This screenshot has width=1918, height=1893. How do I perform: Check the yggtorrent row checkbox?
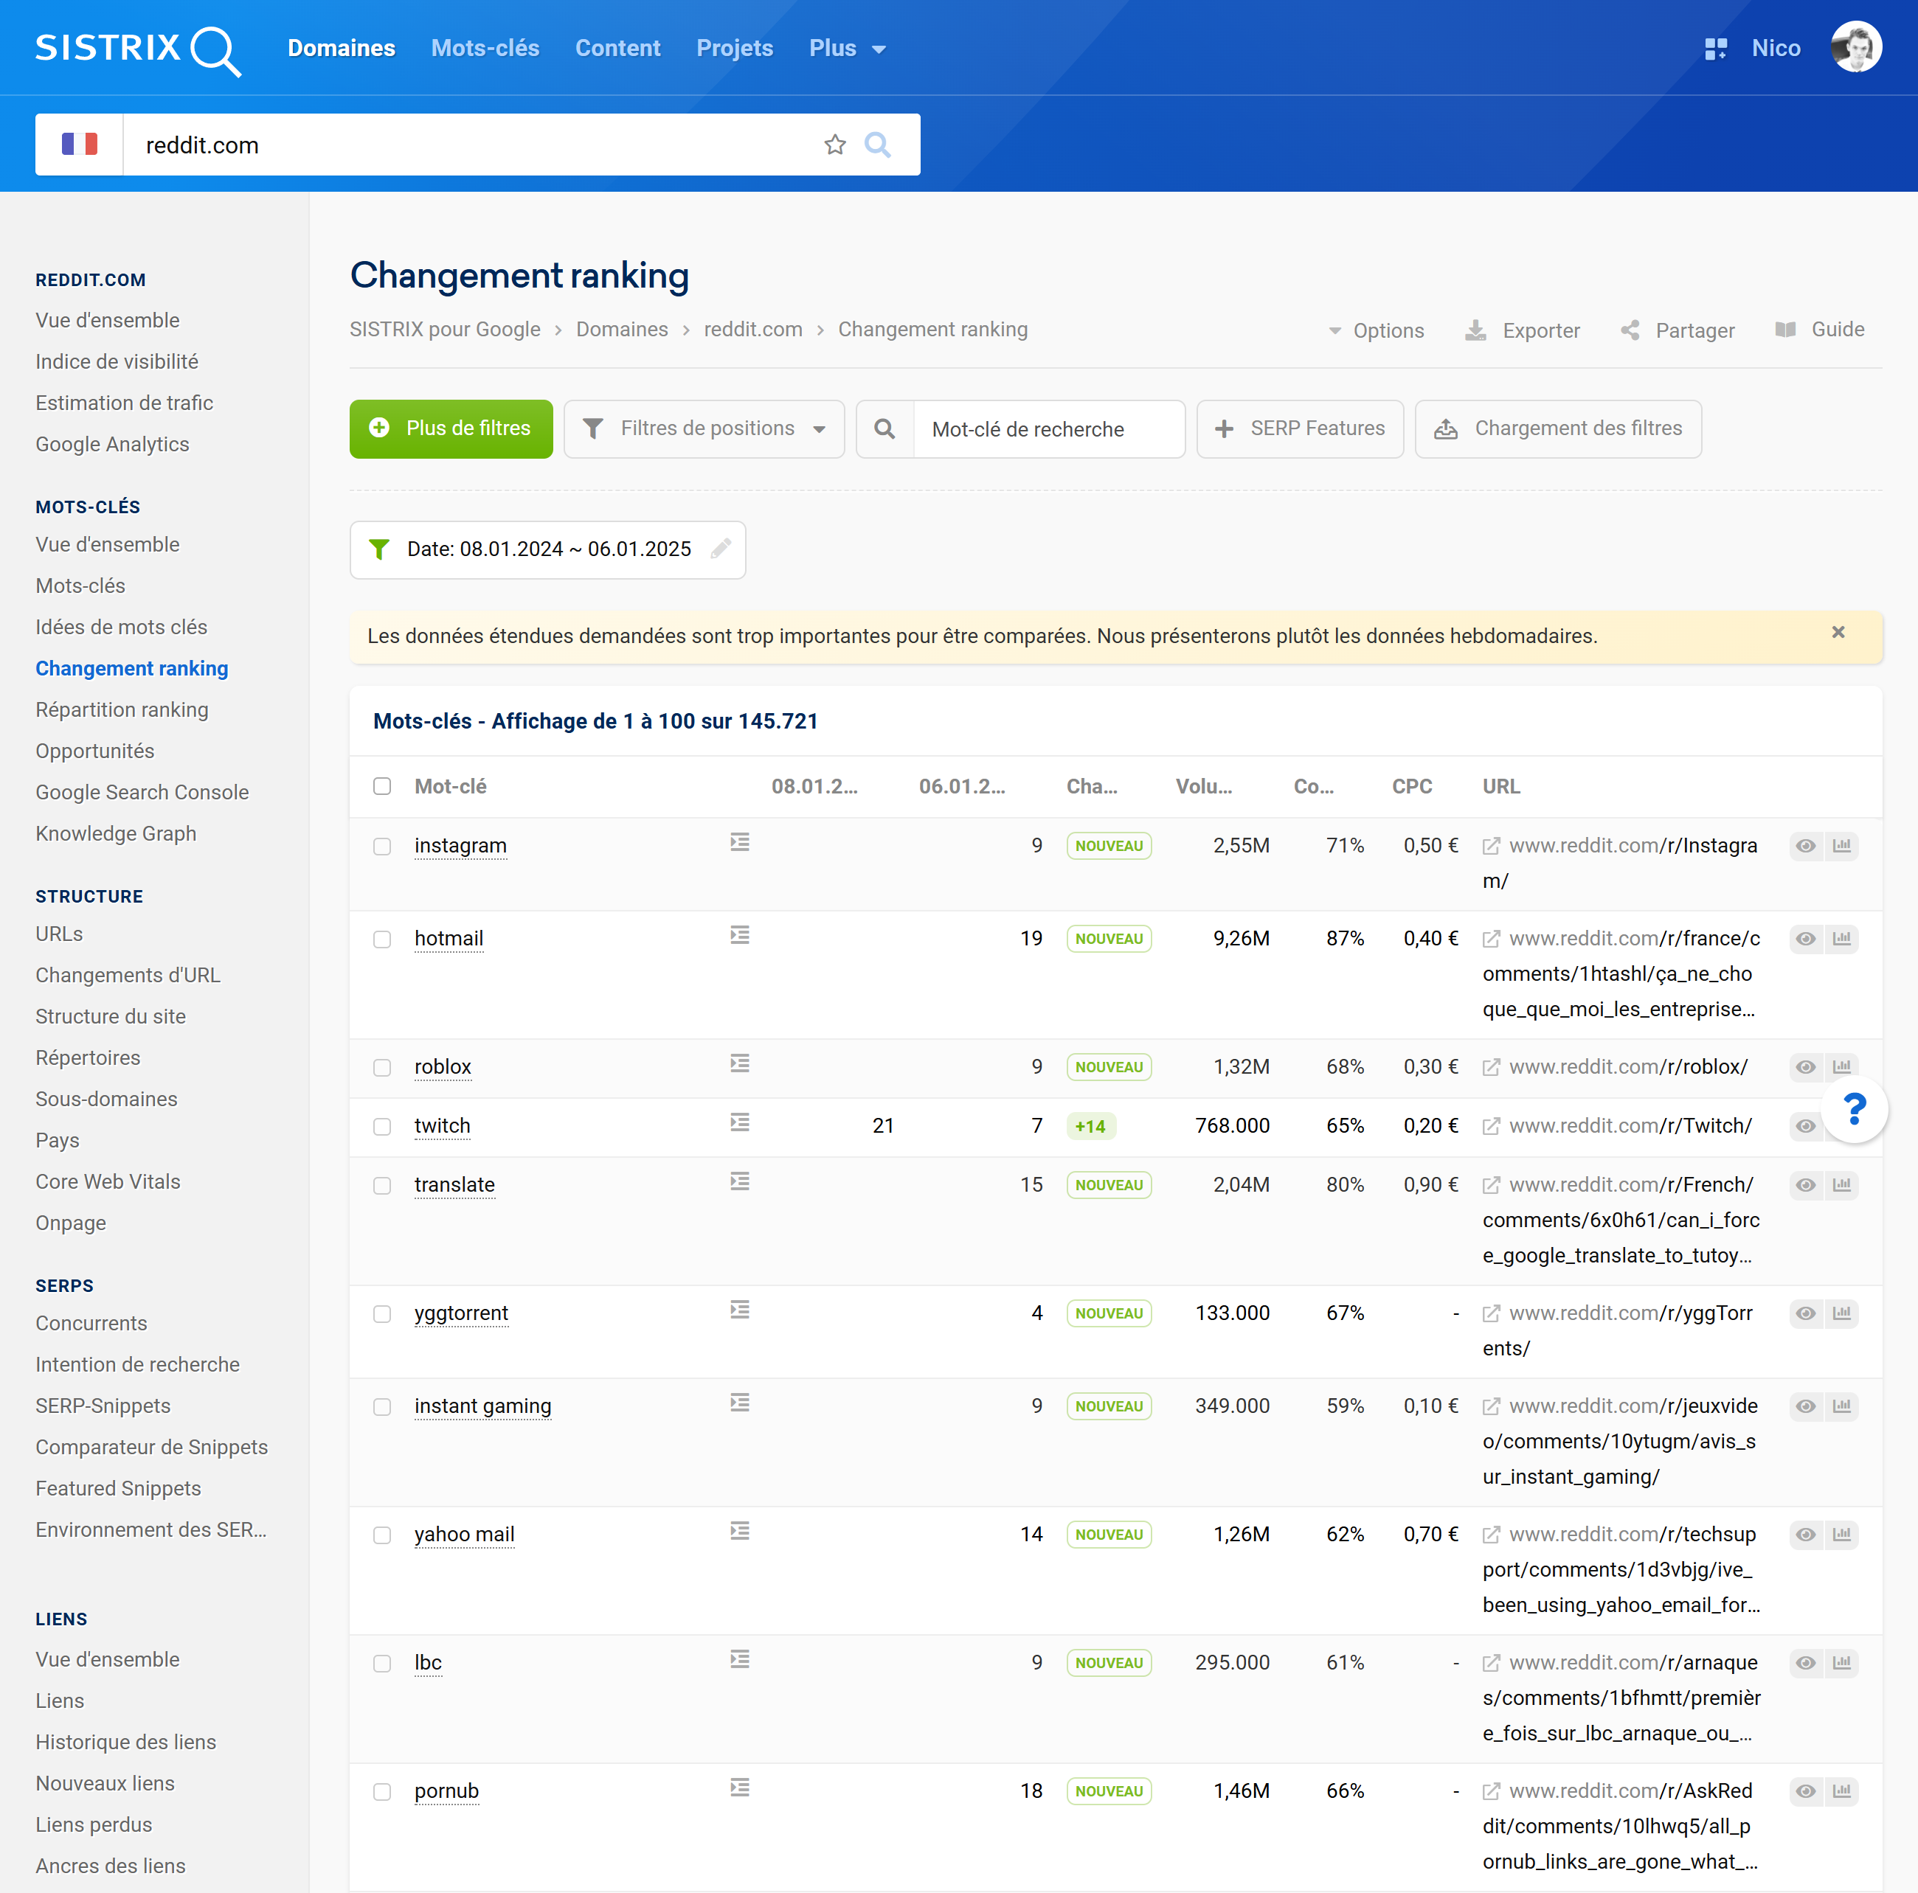coord(382,1314)
